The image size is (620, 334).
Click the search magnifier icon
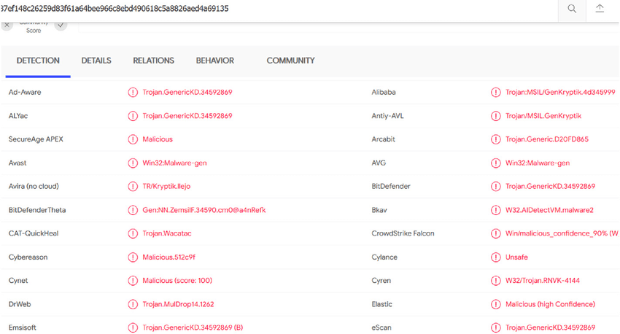pos(572,9)
